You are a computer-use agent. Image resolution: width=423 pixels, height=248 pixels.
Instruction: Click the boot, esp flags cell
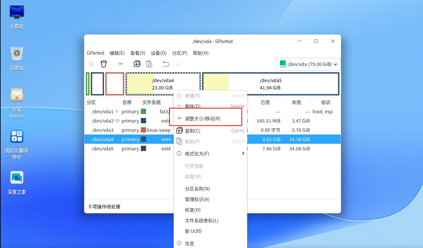(x=322, y=112)
